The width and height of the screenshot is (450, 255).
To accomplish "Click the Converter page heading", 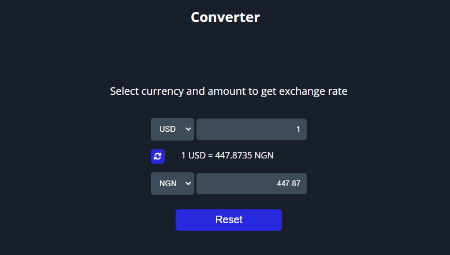I will 225,17.
